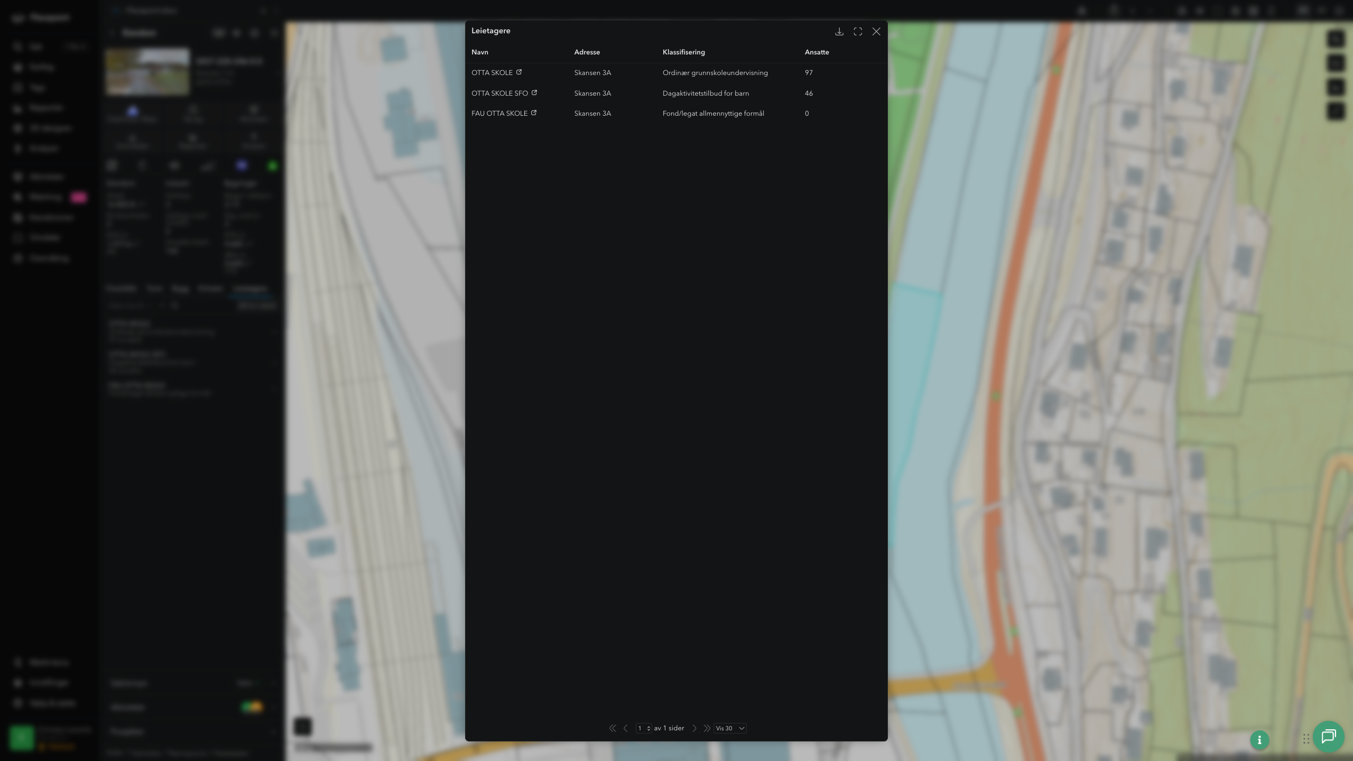The width and height of the screenshot is (1353, 761).
Task: Expand the Leietagere dialog to fullscreen
Action: coord(858,32)
